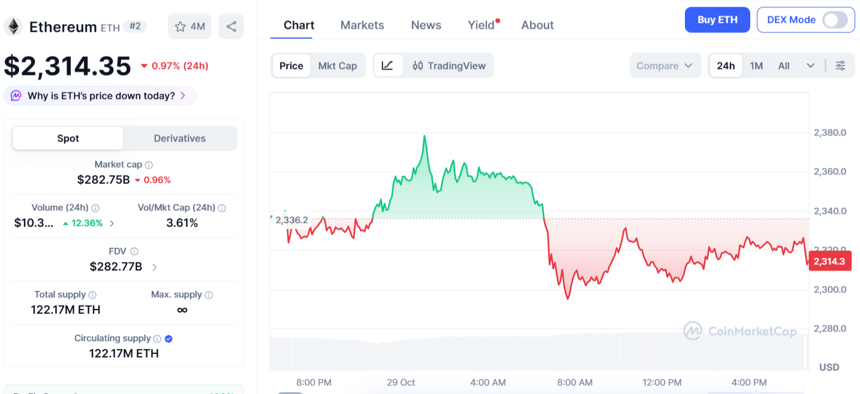Click the 2,336.2 baseline price label
This screenshot has width=860, height=394.
point(291,220)
